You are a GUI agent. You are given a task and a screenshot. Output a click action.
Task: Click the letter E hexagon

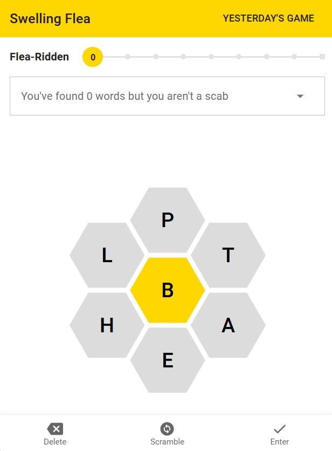point(168,360)
